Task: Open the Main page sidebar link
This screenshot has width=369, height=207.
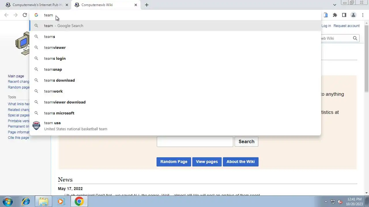Action: [16, 76]
